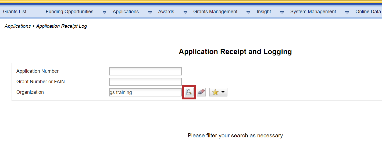Click the magnifying glass search icon
The image size is (382, 146).
click(189, 92)
